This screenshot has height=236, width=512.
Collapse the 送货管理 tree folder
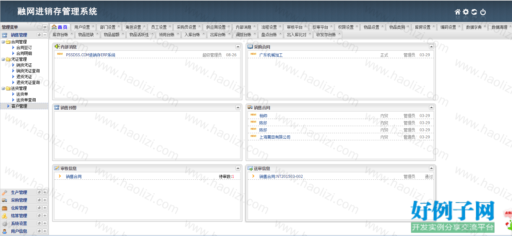pyautogui.click(x=3, y=88)
